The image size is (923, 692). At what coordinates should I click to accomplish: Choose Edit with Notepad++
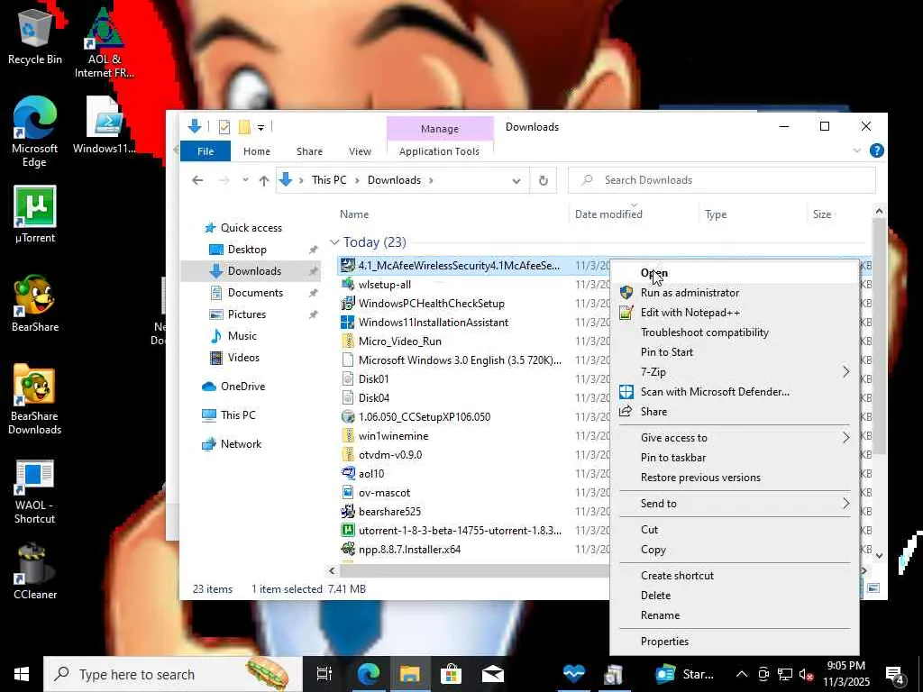(734, 313)
